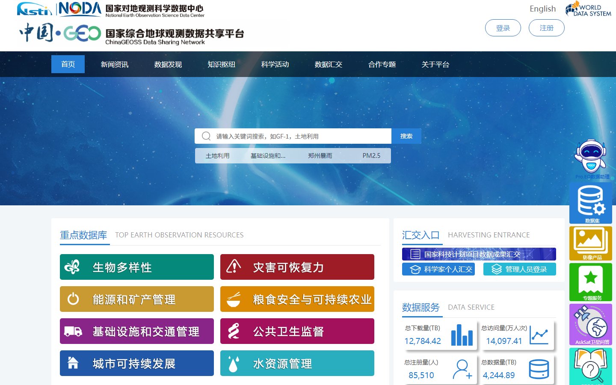
Task: Open the help book icon with question mark
Action: [591, 366]
